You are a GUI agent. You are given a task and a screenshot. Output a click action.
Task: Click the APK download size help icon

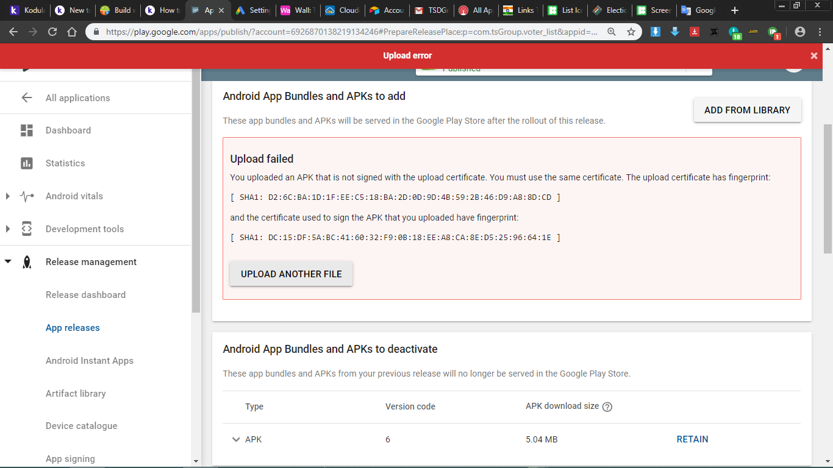click(x=607, y=407)
